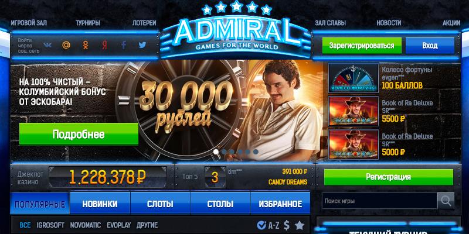Open the ТУРНИРЫ menu item
The width and height of the screenshot is (469, 234).
click(87, 23)
